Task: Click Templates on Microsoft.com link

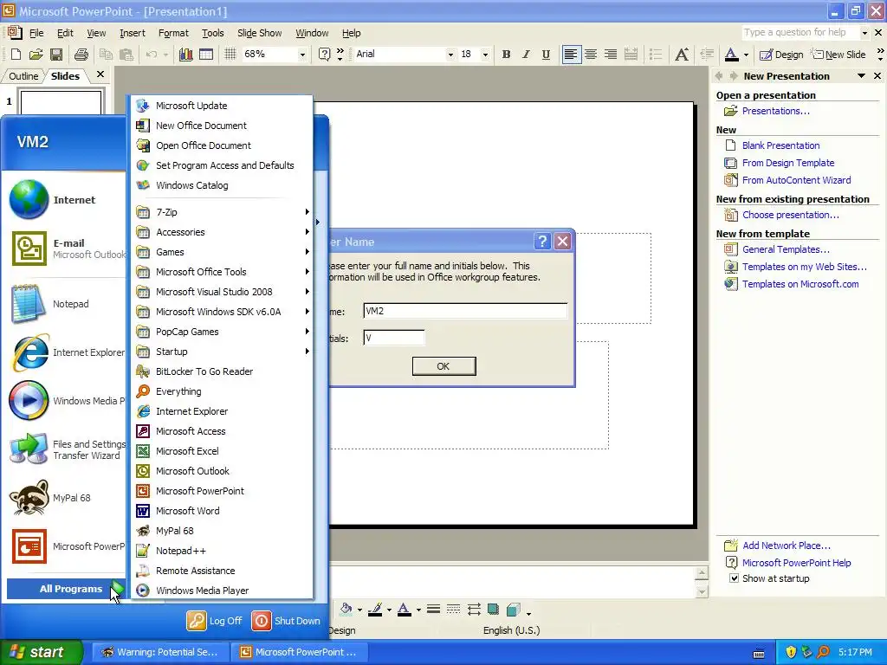Action: point(800,284)
